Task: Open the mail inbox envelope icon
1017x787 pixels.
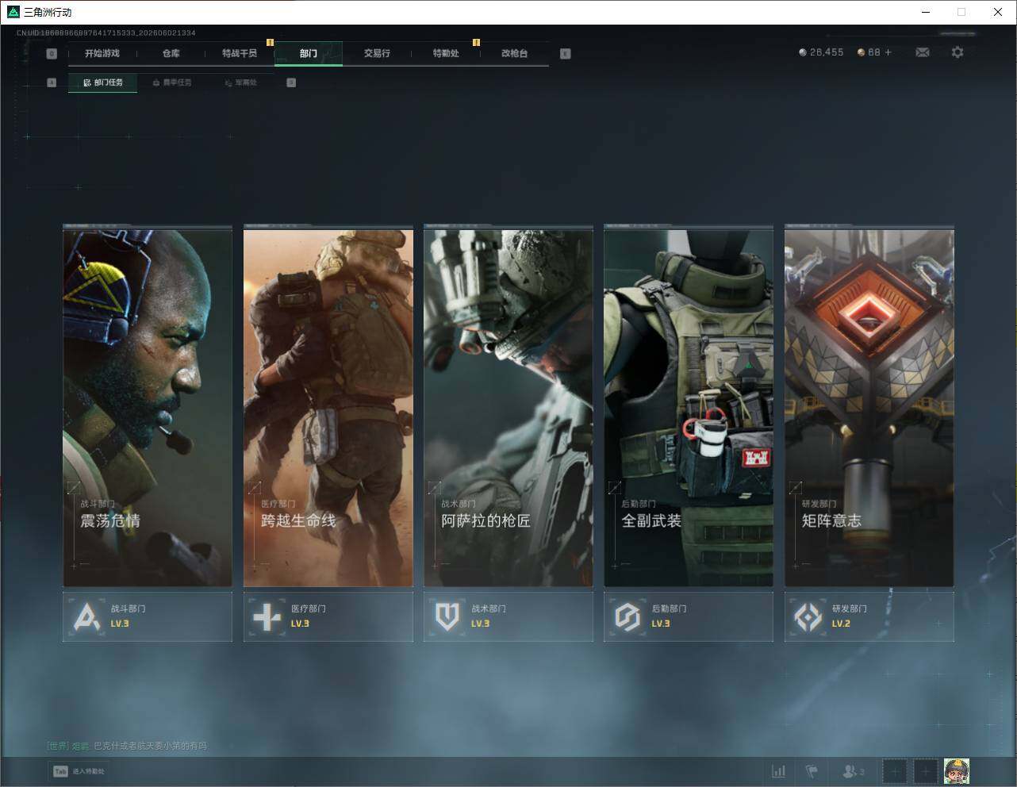Action: click(922, 52)
